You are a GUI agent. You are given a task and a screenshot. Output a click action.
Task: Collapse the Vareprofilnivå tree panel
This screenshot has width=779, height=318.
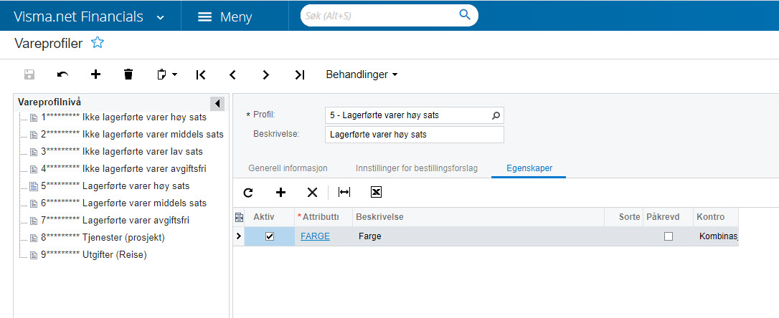coord(217,104)
